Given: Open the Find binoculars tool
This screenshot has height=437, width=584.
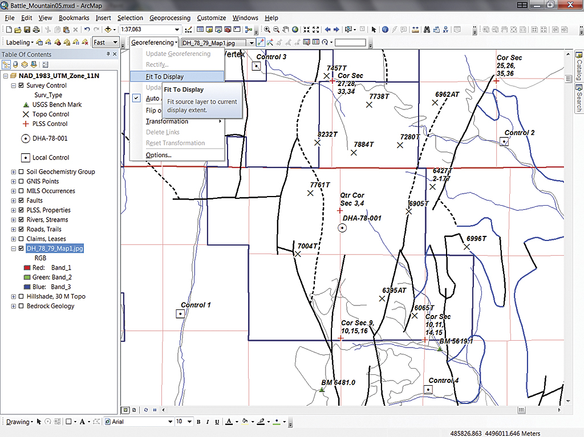Looking at the screenshot, I should coord(427,30).
